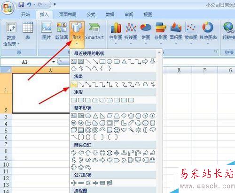This screenshot has width=235, height=193.
Task: Open the 其他图表 other charts menu
Action: pos(208,33)
